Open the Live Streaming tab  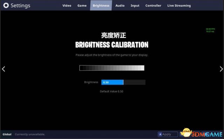point(179,6)
